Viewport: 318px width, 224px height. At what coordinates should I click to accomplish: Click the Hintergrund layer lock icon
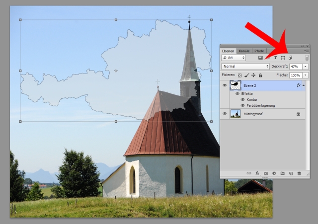point(298,114)
